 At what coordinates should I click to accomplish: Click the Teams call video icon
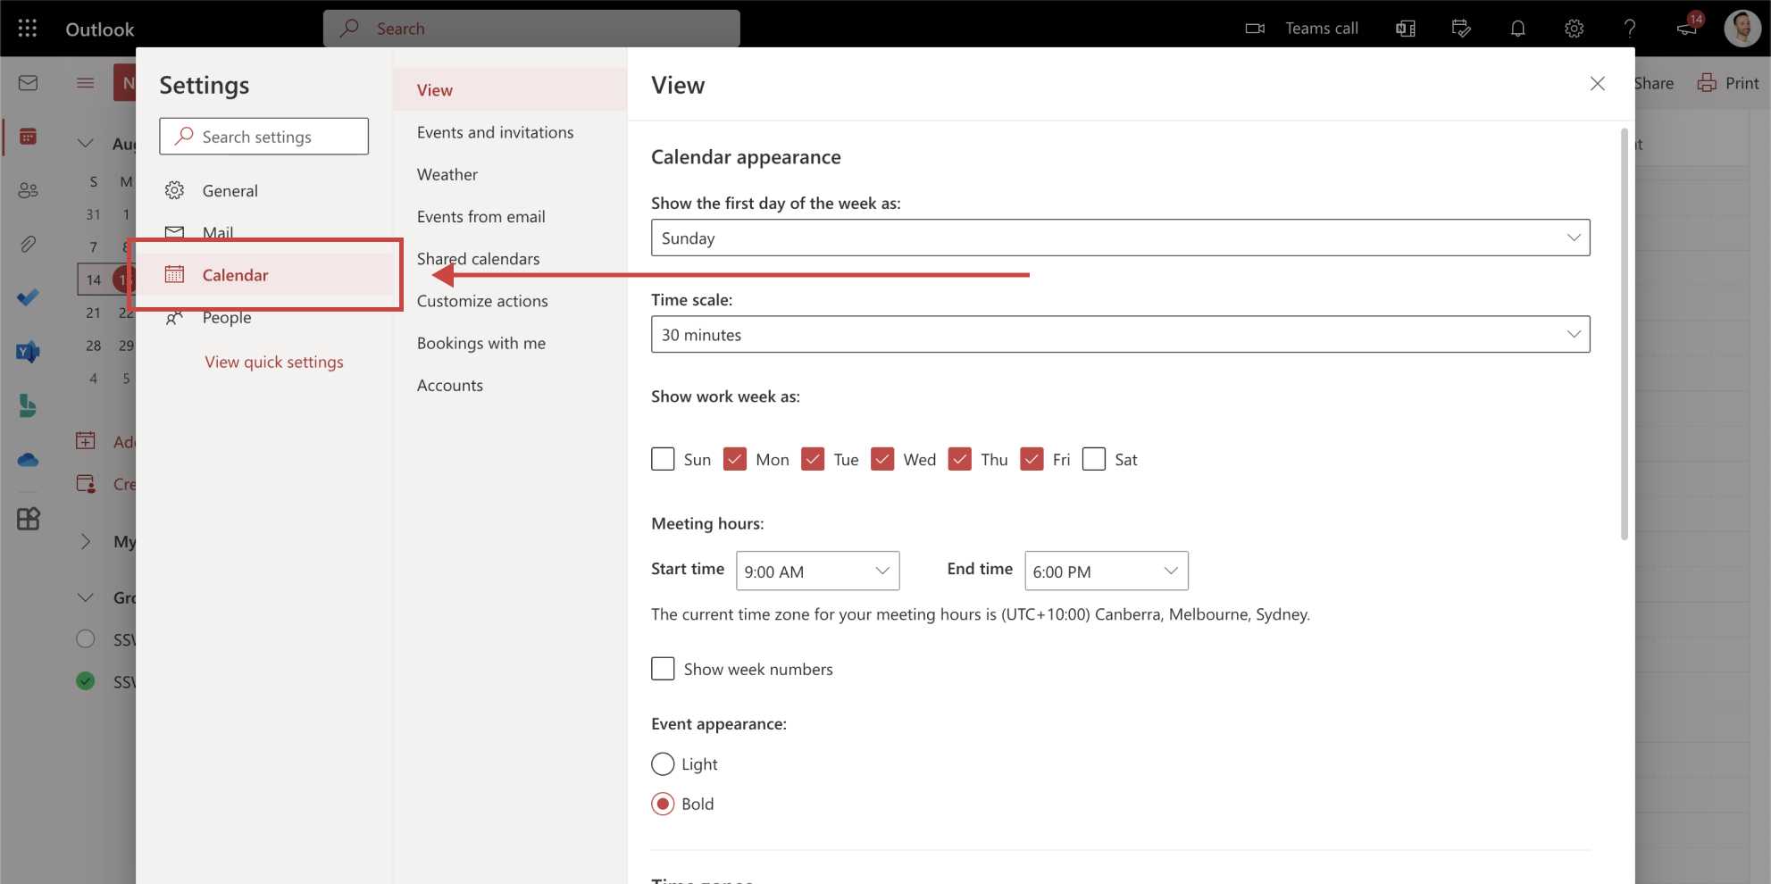pos(1255,29)
